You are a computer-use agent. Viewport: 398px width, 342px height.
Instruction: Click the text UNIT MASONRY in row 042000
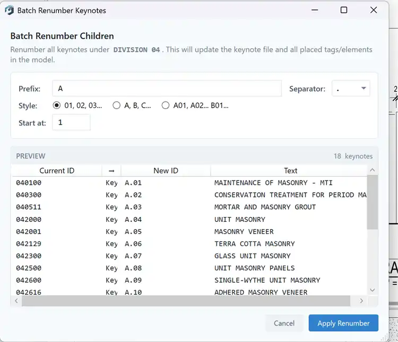pyautogui.click(x=240, y=220)
